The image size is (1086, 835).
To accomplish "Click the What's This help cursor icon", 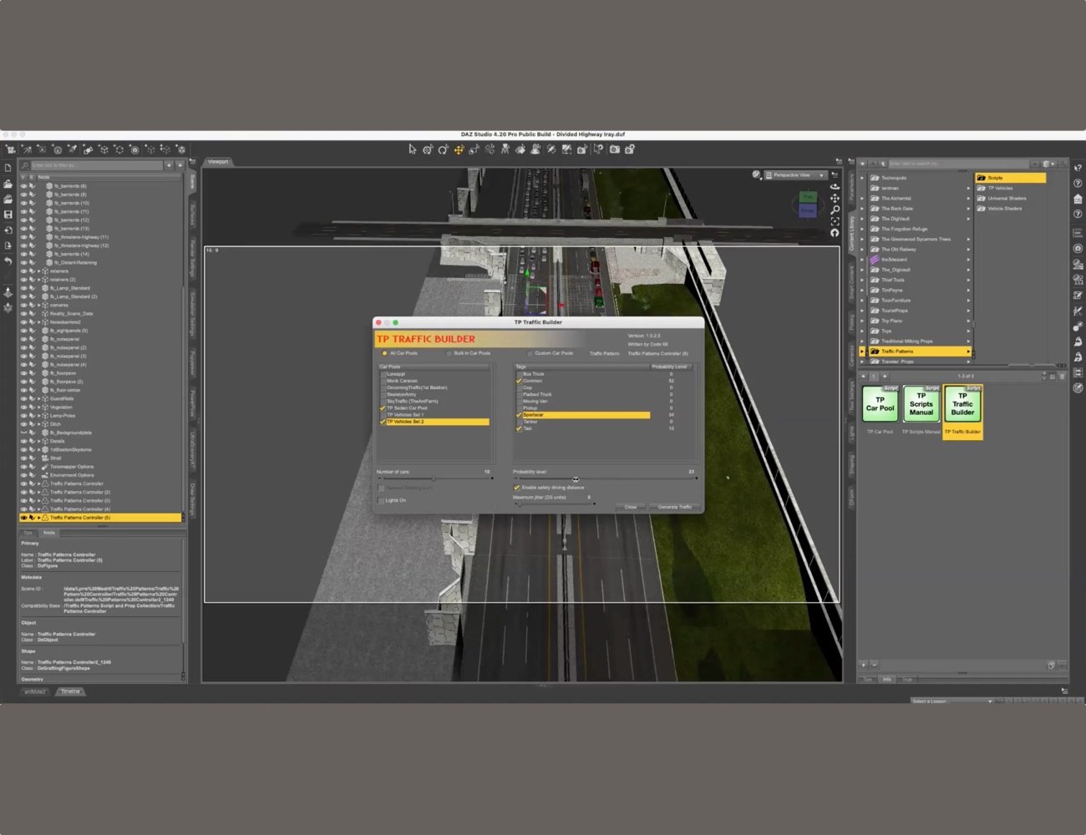I will click(1078, 168).
